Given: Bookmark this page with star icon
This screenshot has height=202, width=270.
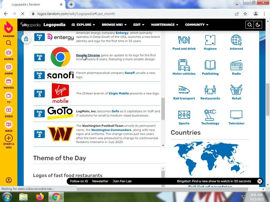Looking at the screenshot, I should point(245,14).
